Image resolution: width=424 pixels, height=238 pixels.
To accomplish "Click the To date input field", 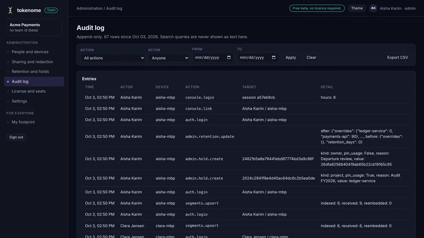I will point(258,57).
